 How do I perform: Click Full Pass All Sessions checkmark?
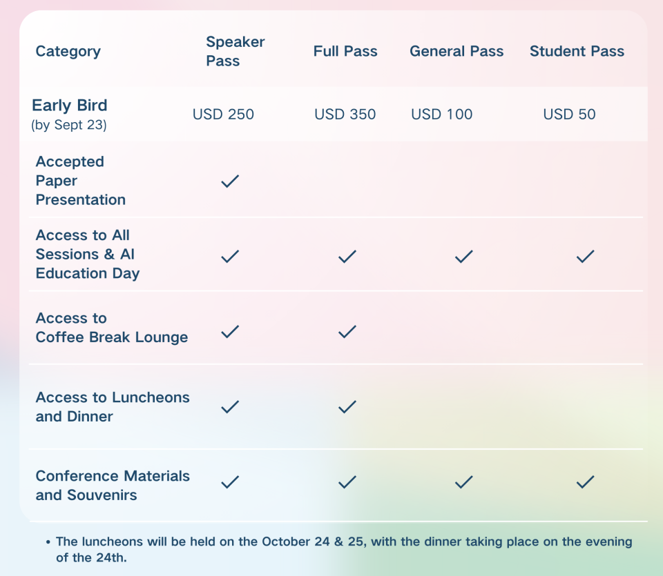tap(347, 257)
